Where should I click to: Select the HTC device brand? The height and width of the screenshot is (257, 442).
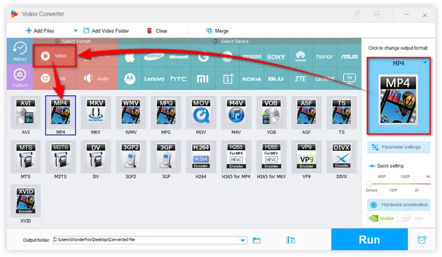tap(179, 79)
